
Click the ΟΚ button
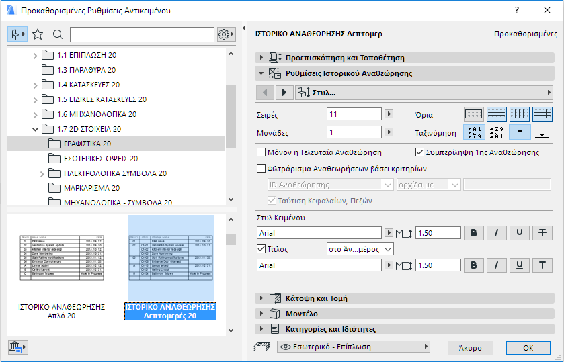pyautogui.click(x=528, y=348)
